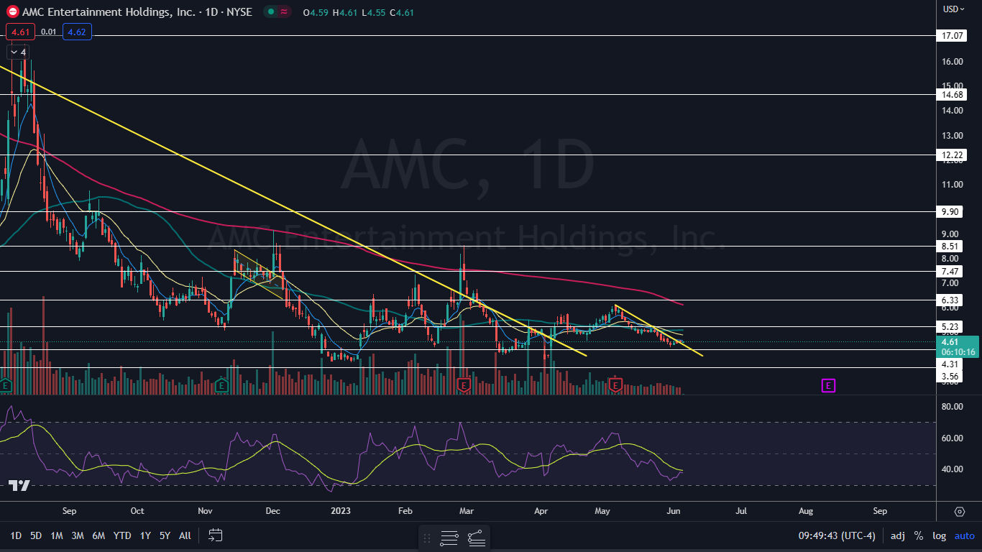Select the All time range
The width and height of the screenshot is (982, 552).
185,535
